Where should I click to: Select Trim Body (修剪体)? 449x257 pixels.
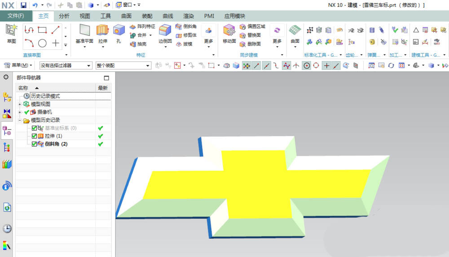tap(186, 35)
